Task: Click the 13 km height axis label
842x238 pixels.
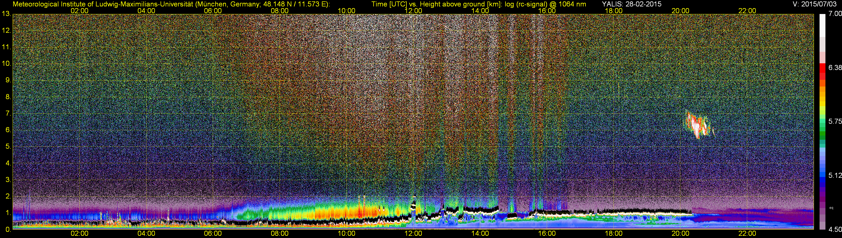Action: pos(6,14)
